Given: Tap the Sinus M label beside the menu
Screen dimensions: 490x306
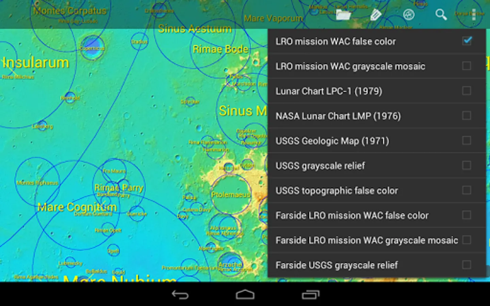Looking at the screenshot, I should coord(243,111).
